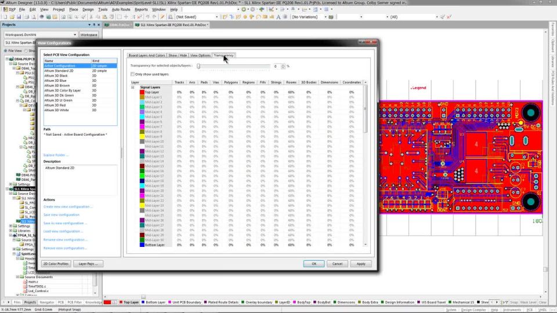Click the Workspace button
Viewport: 557px width, 313px height.
pyautogui.click(x=88, y=35)
